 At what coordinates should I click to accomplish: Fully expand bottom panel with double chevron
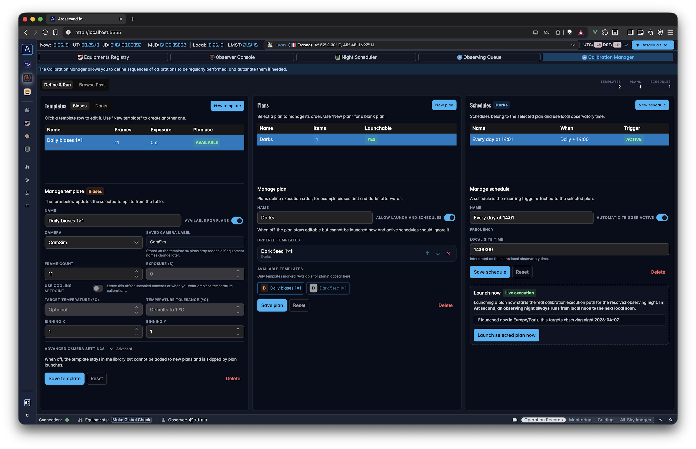coord(670,420)
